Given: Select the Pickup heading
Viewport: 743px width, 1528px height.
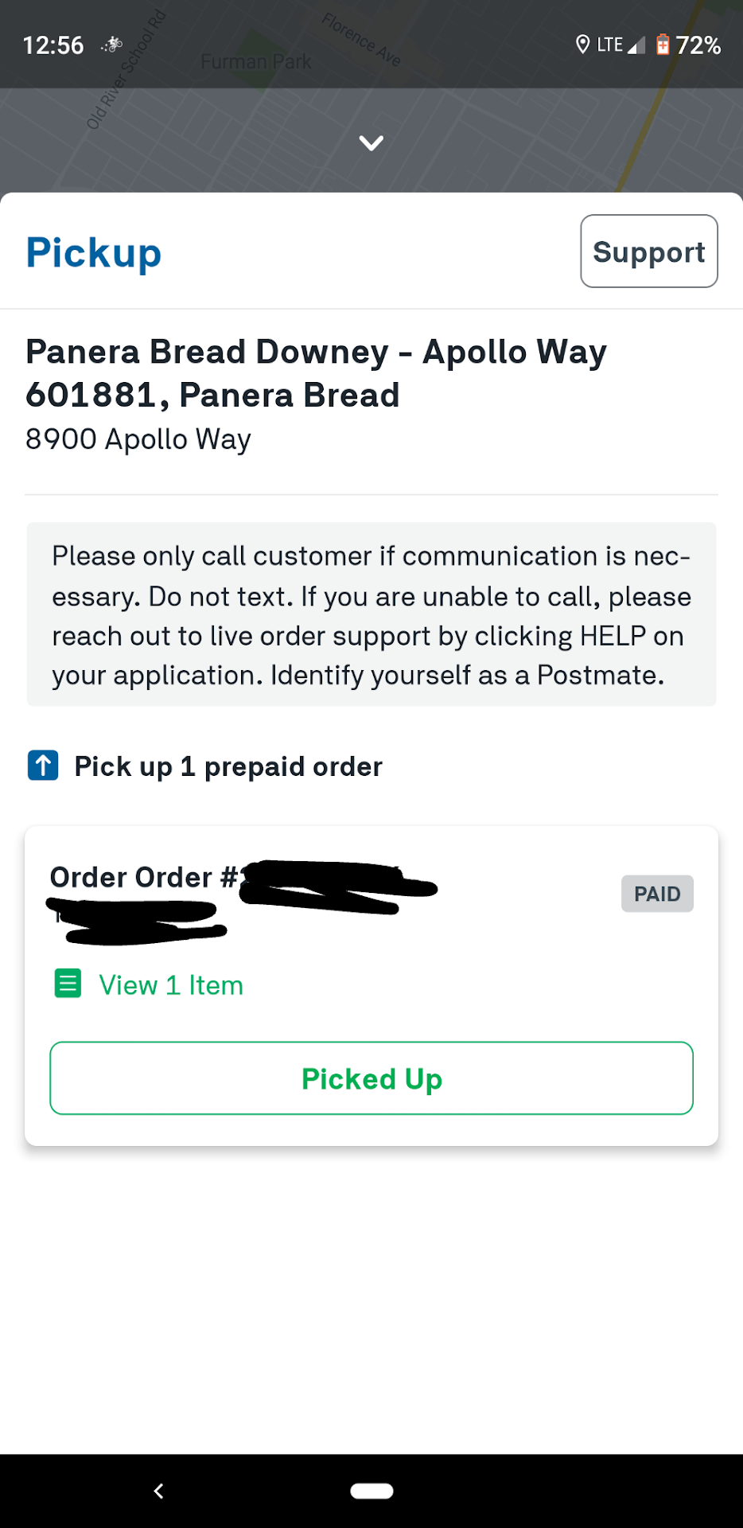Looking at the screenshot, I should [94, 253].
